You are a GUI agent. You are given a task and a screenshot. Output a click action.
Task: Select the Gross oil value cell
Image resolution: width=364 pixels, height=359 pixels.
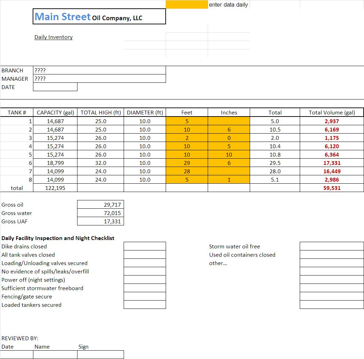tap(100, 205)
